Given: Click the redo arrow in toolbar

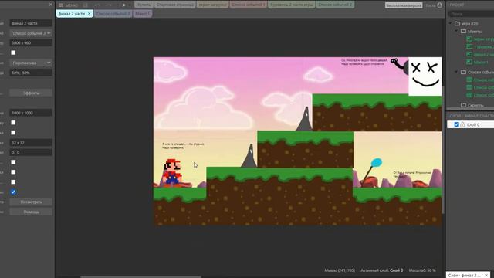Looking at the screenshot, I should click(109, 5).
